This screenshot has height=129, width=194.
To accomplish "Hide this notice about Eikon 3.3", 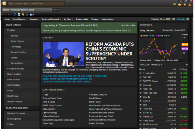I will tap(128, 25).
